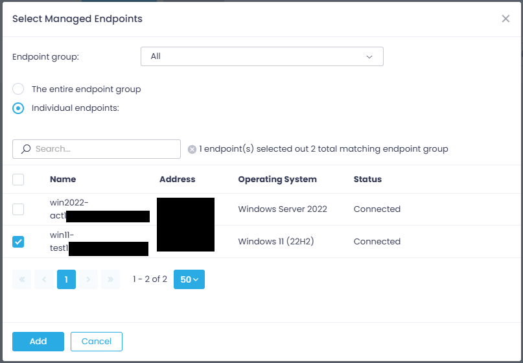Go to next page arrow
The width and height of the screenshot is (523, 363).
88,279
